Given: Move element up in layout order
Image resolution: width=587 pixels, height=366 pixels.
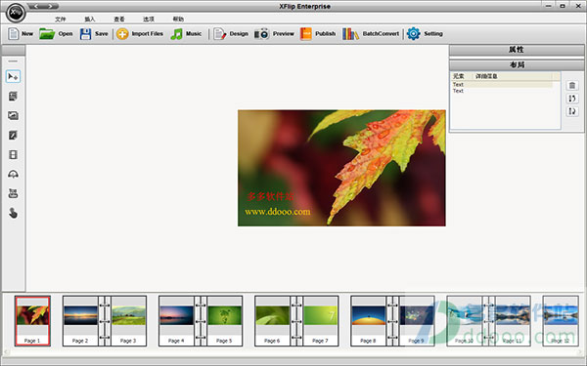Looking at the screenshot, I should (572, 99).
